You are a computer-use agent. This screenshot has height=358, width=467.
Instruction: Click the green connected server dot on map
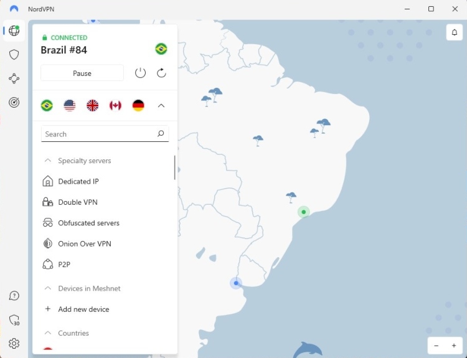coord(303,212)
